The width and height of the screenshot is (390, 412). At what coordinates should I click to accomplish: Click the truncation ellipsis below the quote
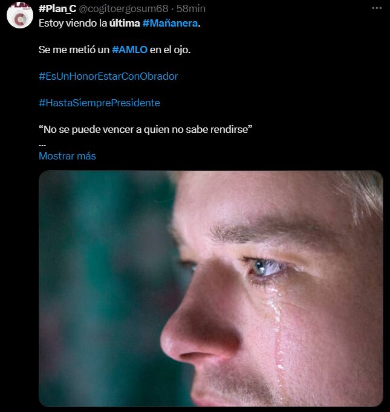point(42,144)
